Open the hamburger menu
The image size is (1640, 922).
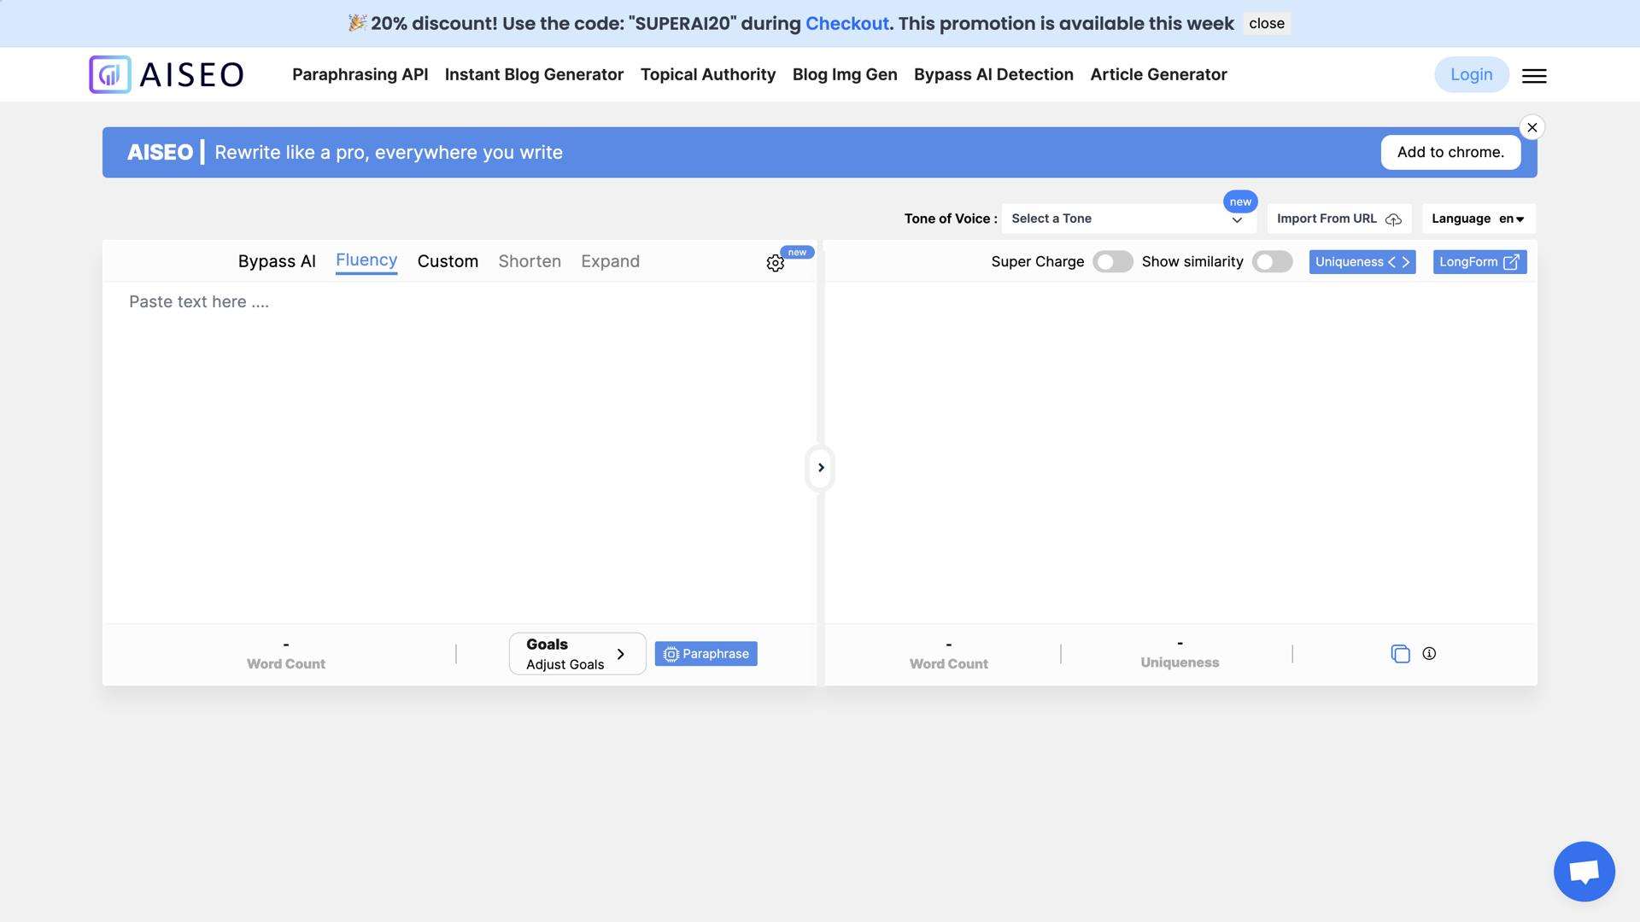pos(1534,76)
